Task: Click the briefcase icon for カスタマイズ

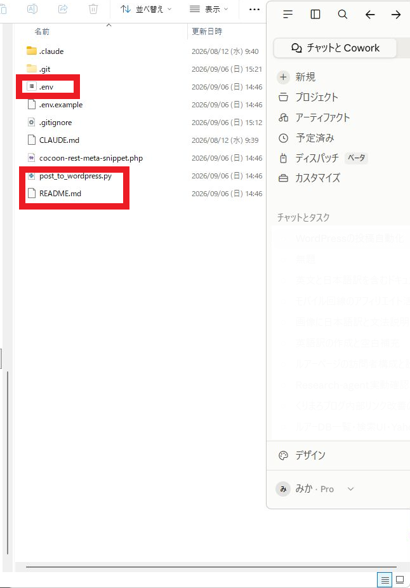Action: (x=283, y=178)
